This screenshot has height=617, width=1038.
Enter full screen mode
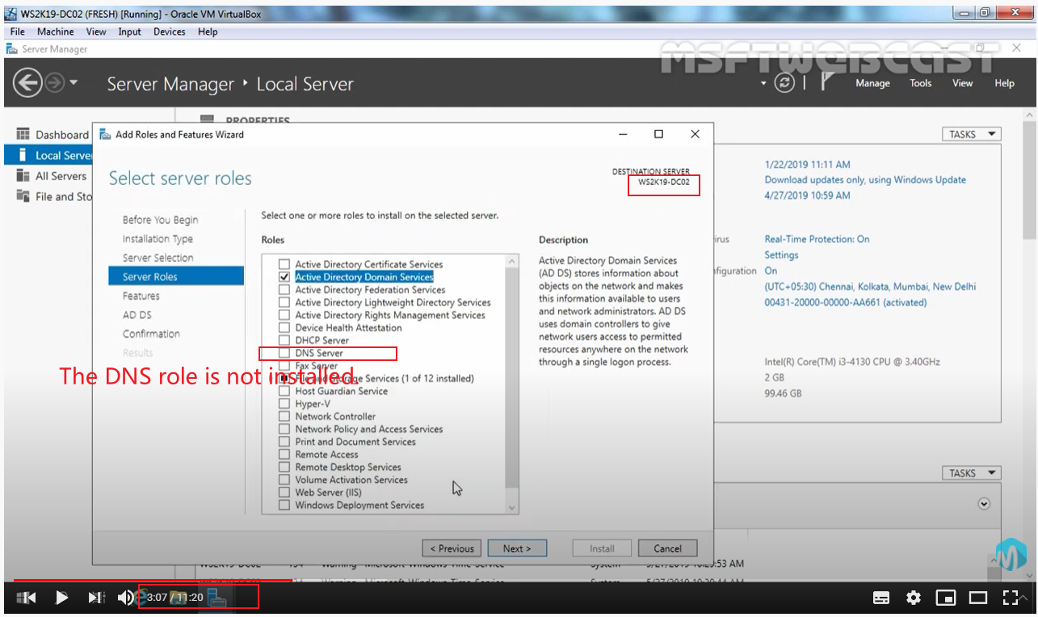(x=1011, y=598)
